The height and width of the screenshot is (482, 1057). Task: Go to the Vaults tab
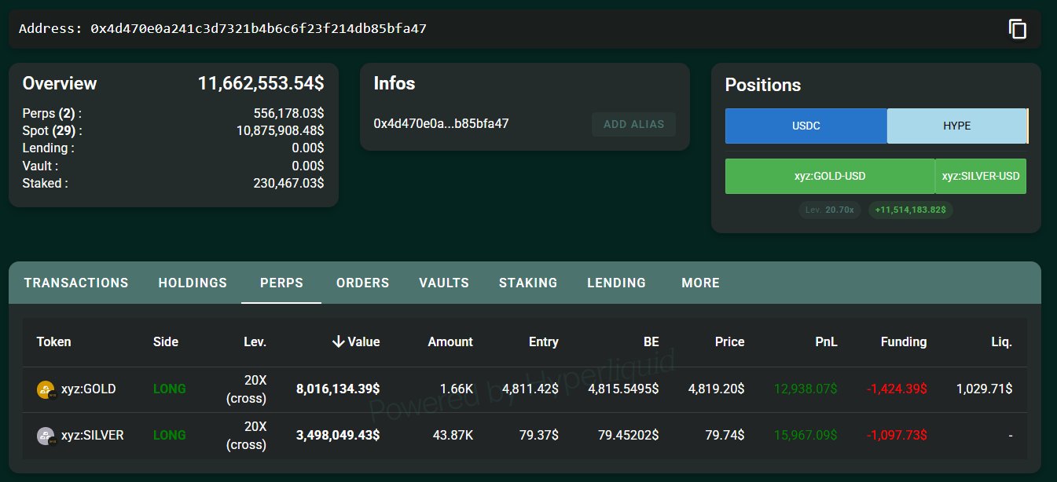[444, 283]
